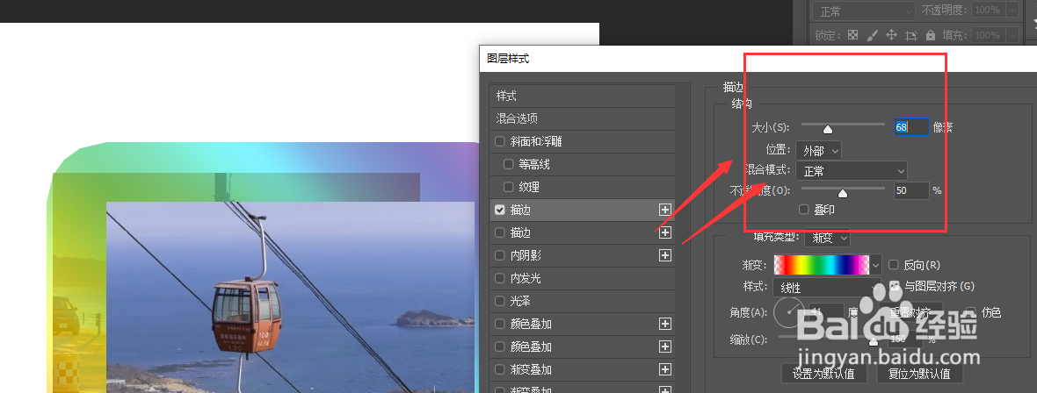Click the 设置为默认值 button

823,374
